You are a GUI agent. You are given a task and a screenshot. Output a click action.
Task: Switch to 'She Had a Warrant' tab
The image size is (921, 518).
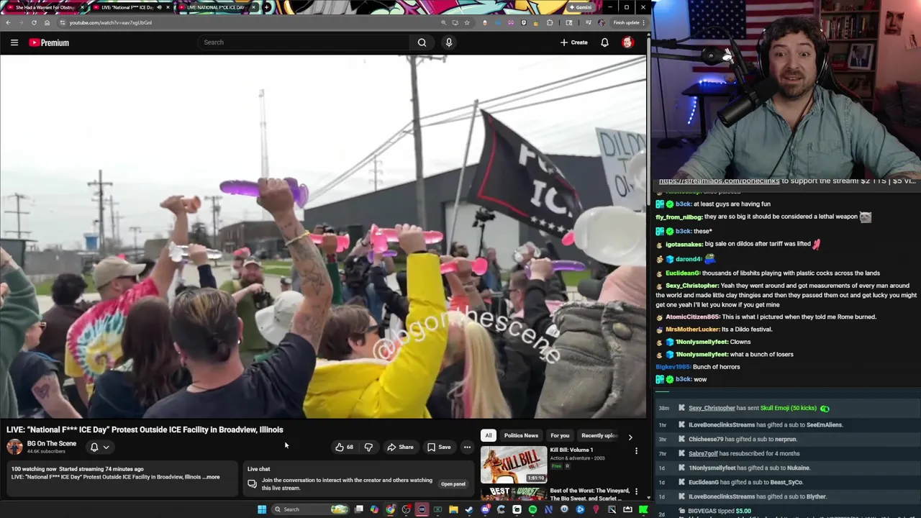pos(45,7)
